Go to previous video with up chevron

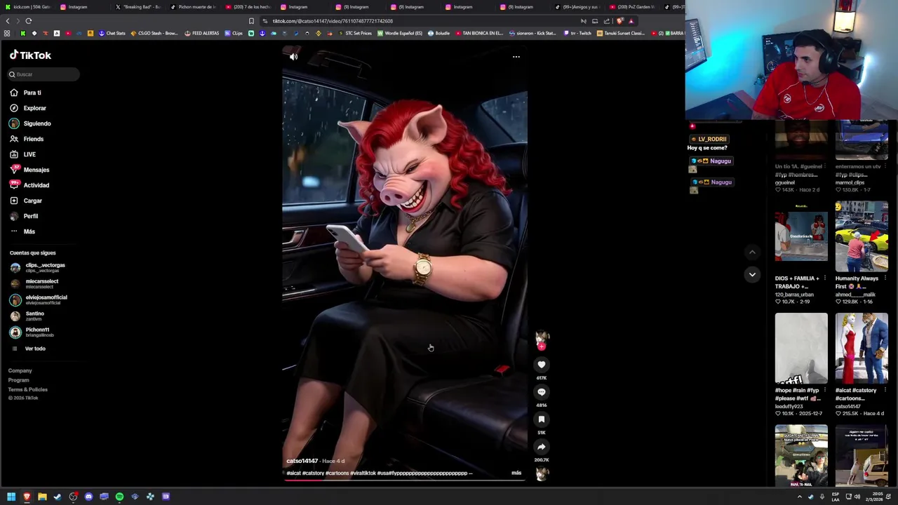point(752,252)
